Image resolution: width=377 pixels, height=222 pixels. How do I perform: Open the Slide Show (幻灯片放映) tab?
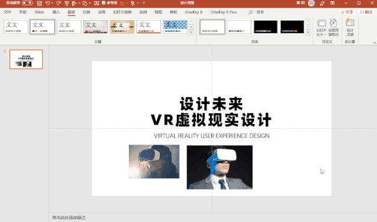coord(122,12)
